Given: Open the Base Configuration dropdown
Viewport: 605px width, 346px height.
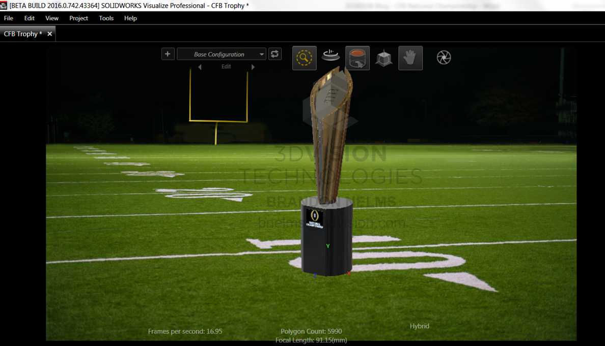Looking at the screenshot, I should pyautogui.click(x=222, y=54).
